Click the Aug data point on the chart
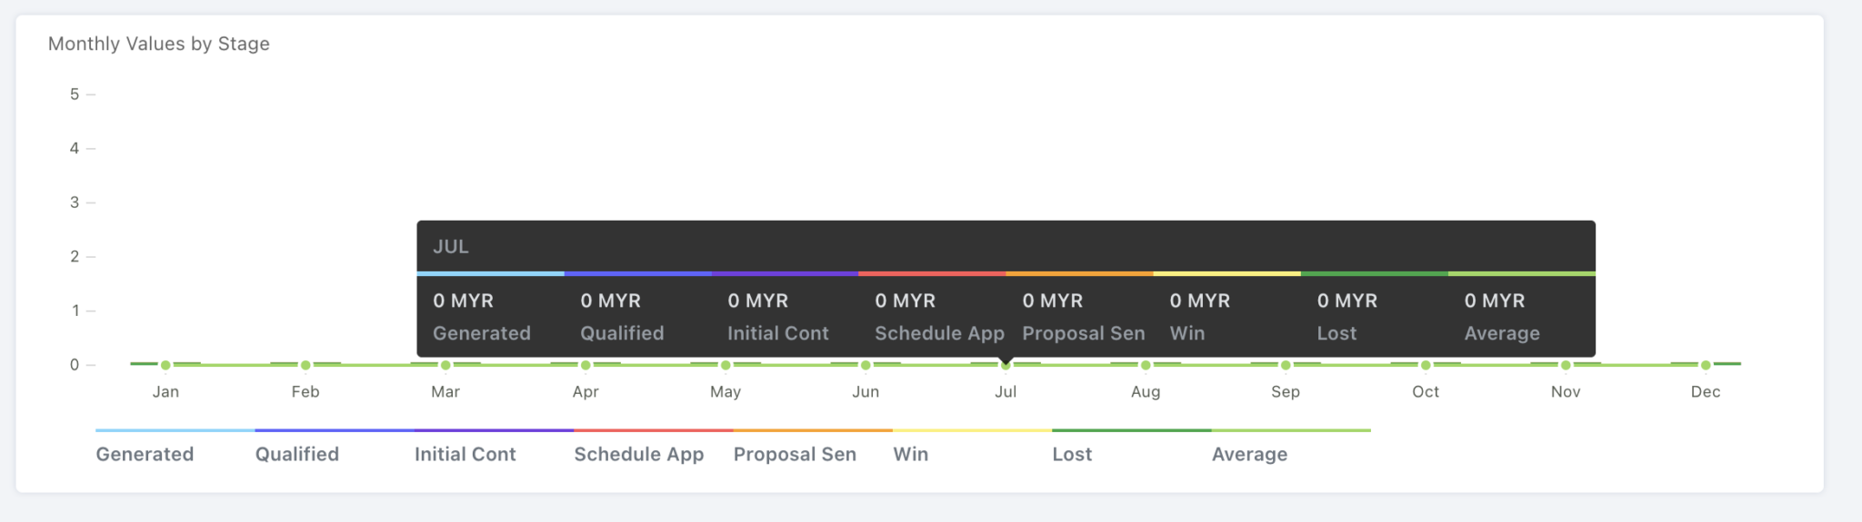Screen dimensions: 1862x522 click(x=1146, y=365)
